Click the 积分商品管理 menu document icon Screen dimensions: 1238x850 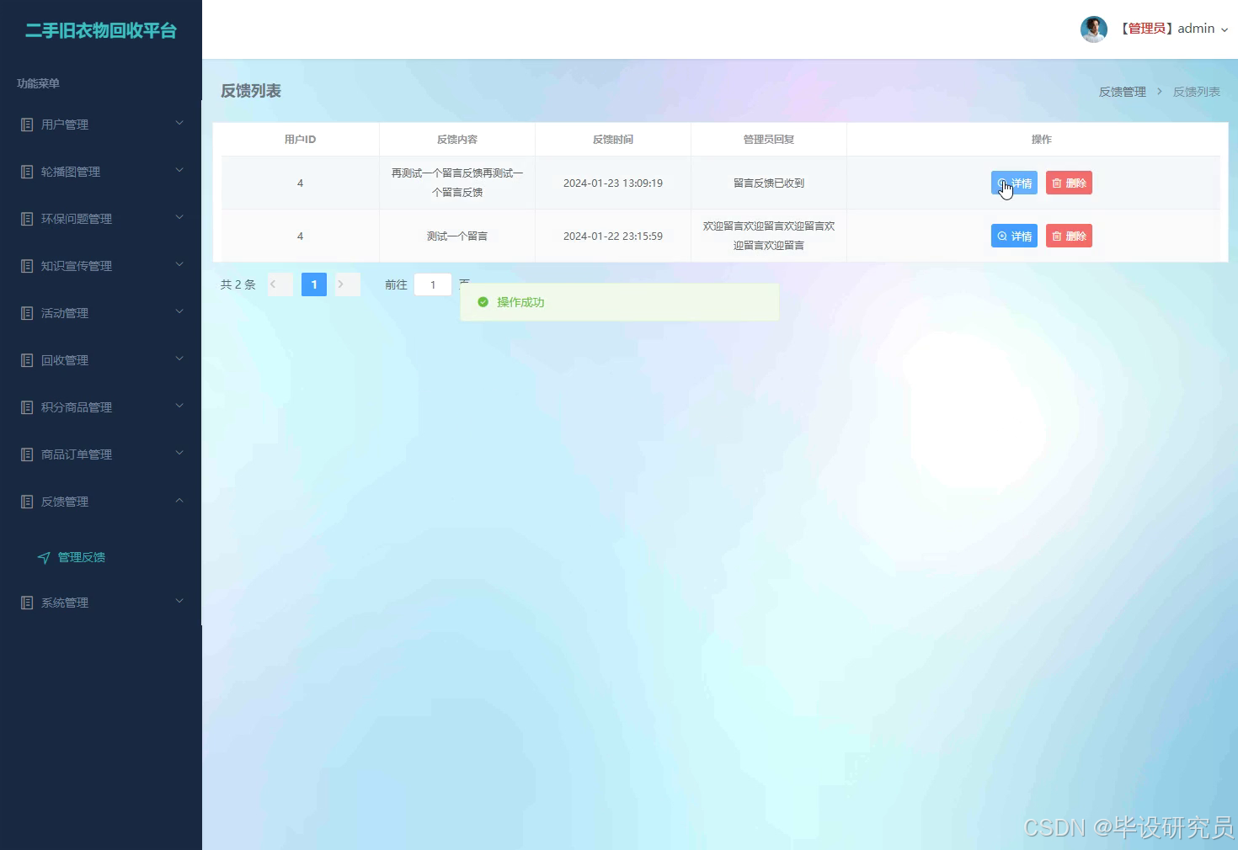(x=27, y=407)
